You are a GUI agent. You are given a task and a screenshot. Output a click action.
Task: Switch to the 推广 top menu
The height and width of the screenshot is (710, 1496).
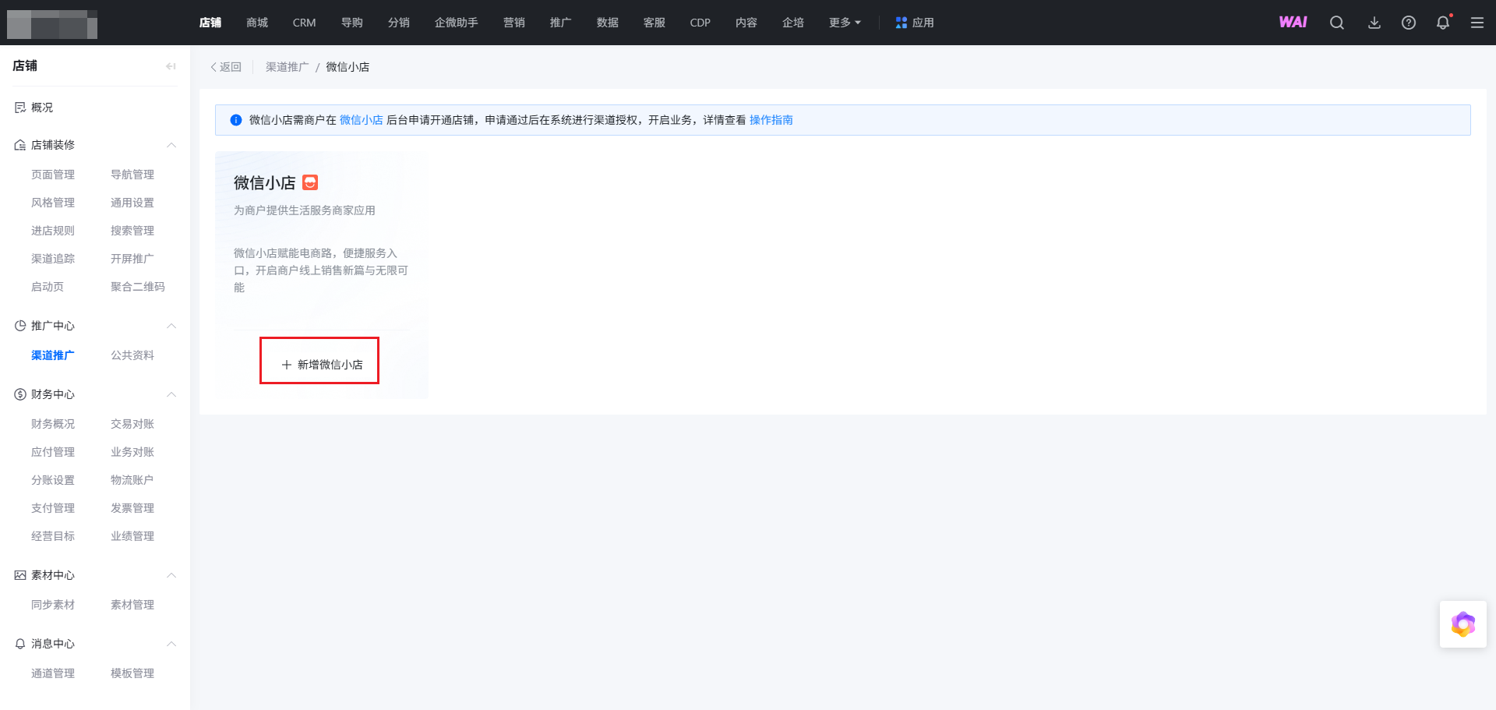(x=561, y=23)
